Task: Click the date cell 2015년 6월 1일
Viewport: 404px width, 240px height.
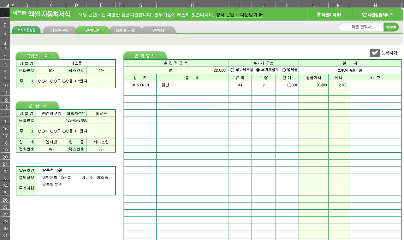Action: 350,70
